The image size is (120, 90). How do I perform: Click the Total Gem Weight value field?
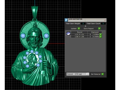(83, 23)
